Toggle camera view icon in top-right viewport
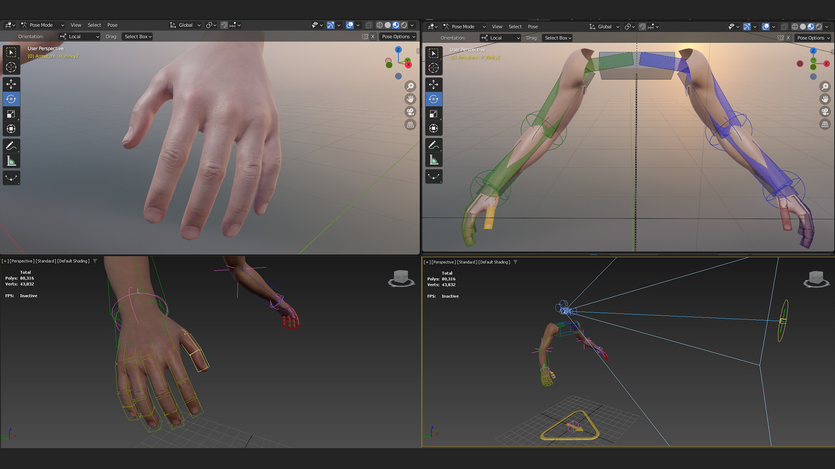This screenshot has height=469, width=835. pyautogui.click(x=825, y=112)
